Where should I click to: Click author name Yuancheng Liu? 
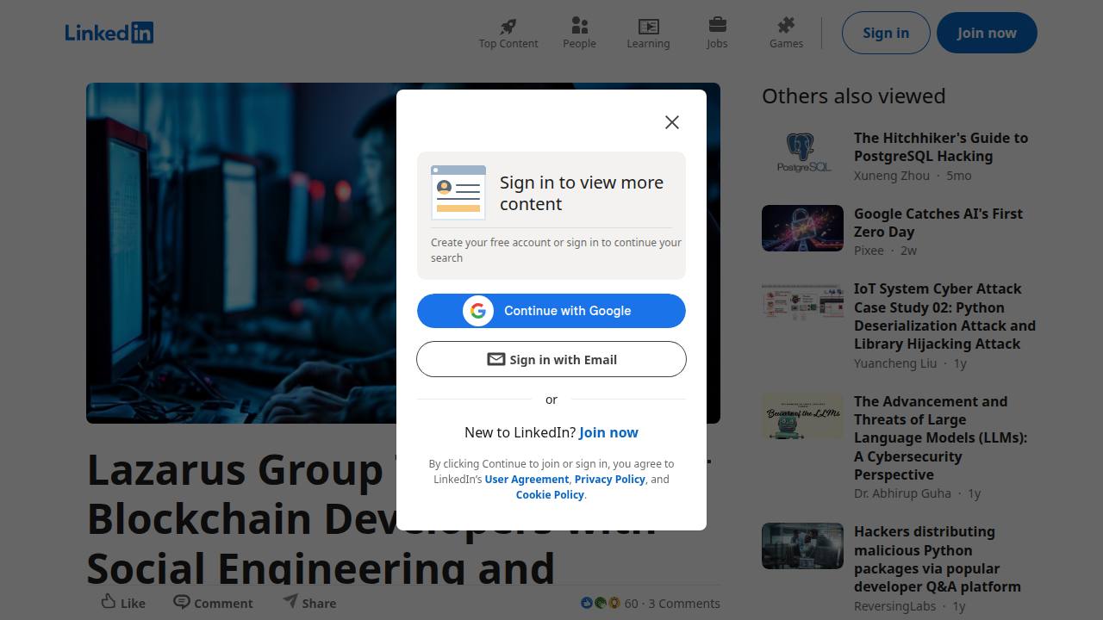(895, 363)
